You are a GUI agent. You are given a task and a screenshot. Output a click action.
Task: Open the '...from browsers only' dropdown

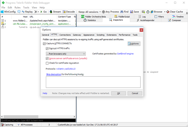coord(66,54)
